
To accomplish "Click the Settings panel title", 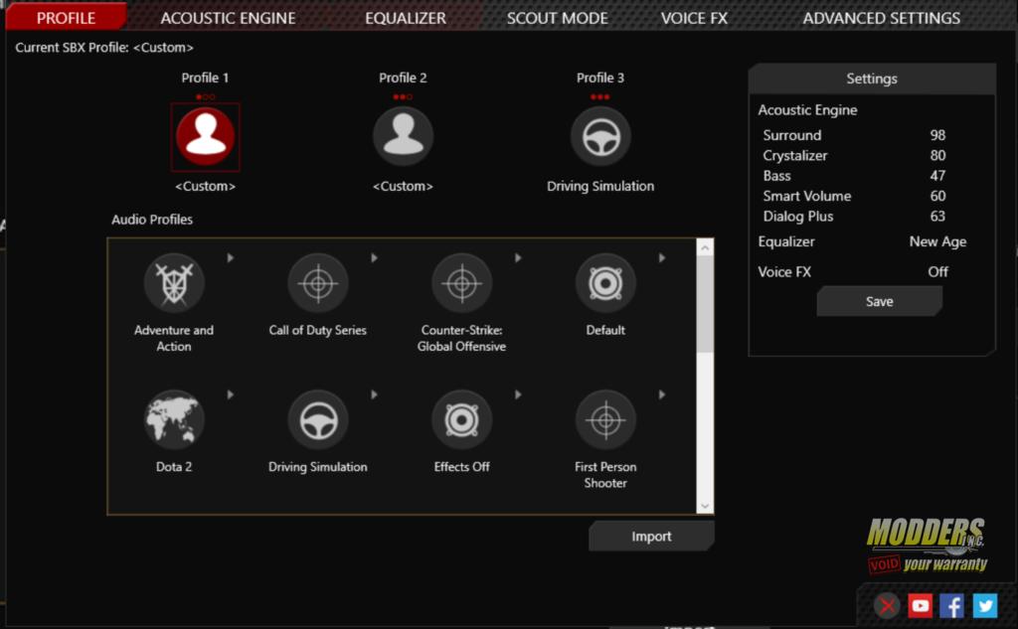I will 872,79.
